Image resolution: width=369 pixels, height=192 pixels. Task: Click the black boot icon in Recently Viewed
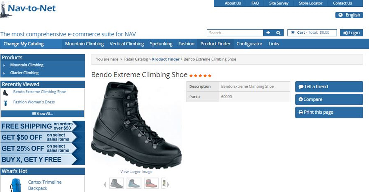[x=5, y=92]
